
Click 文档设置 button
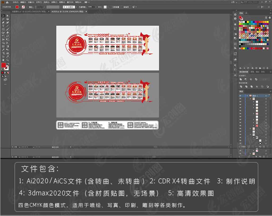(116, 7)
